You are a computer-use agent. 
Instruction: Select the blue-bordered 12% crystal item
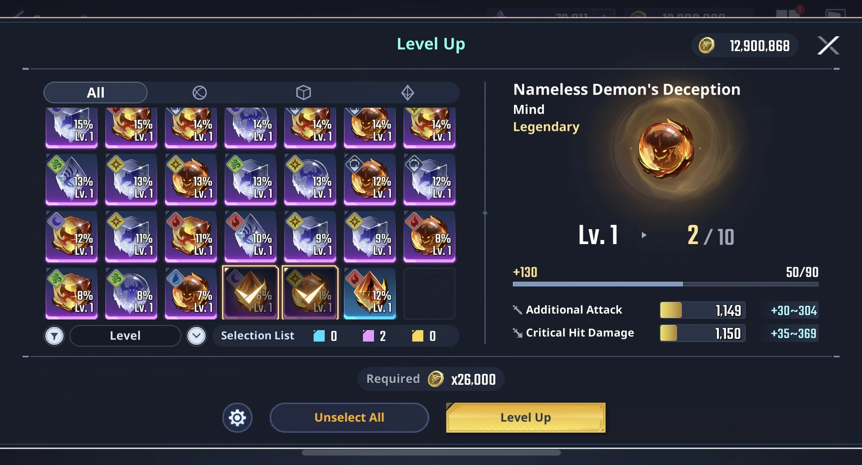click(x=370, y=293)
